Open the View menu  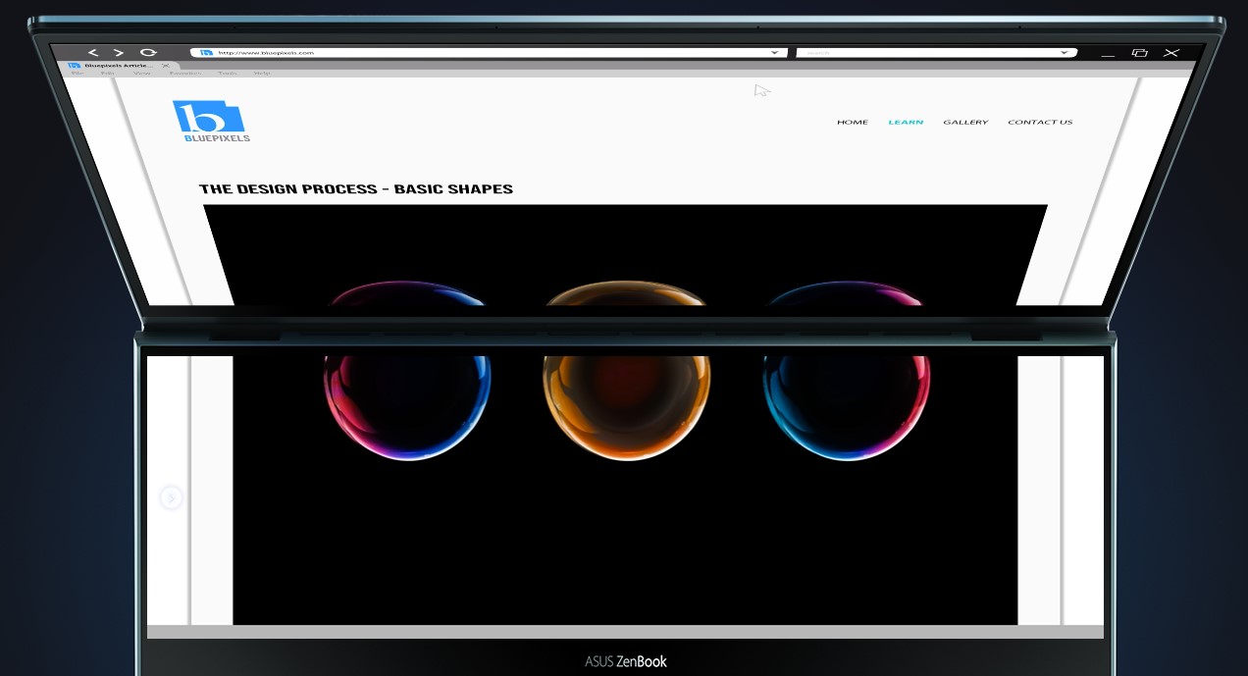[x=142, y=74]
